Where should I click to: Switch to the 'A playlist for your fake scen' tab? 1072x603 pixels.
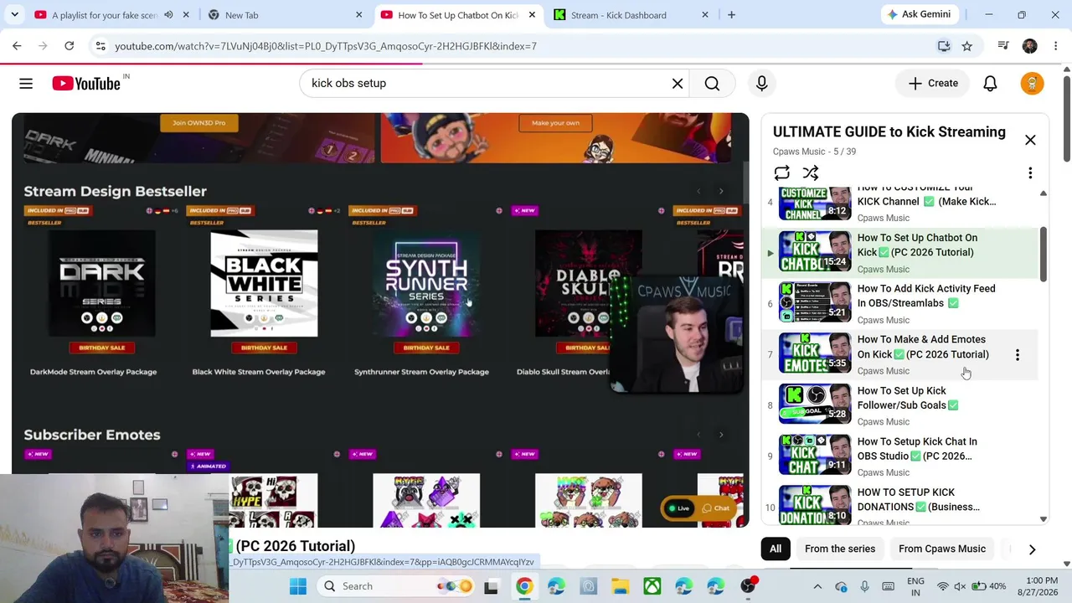pyautogui.click(x=104, y=15)
